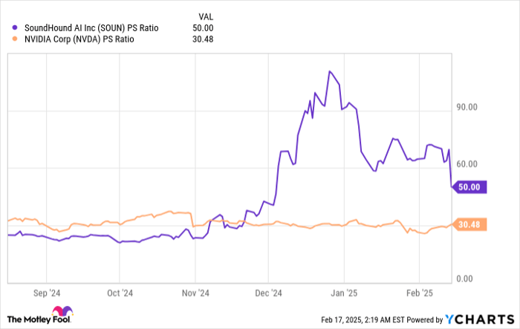
Task: Click the orange NVIDIA legend dot
Action: click(15, 39)
